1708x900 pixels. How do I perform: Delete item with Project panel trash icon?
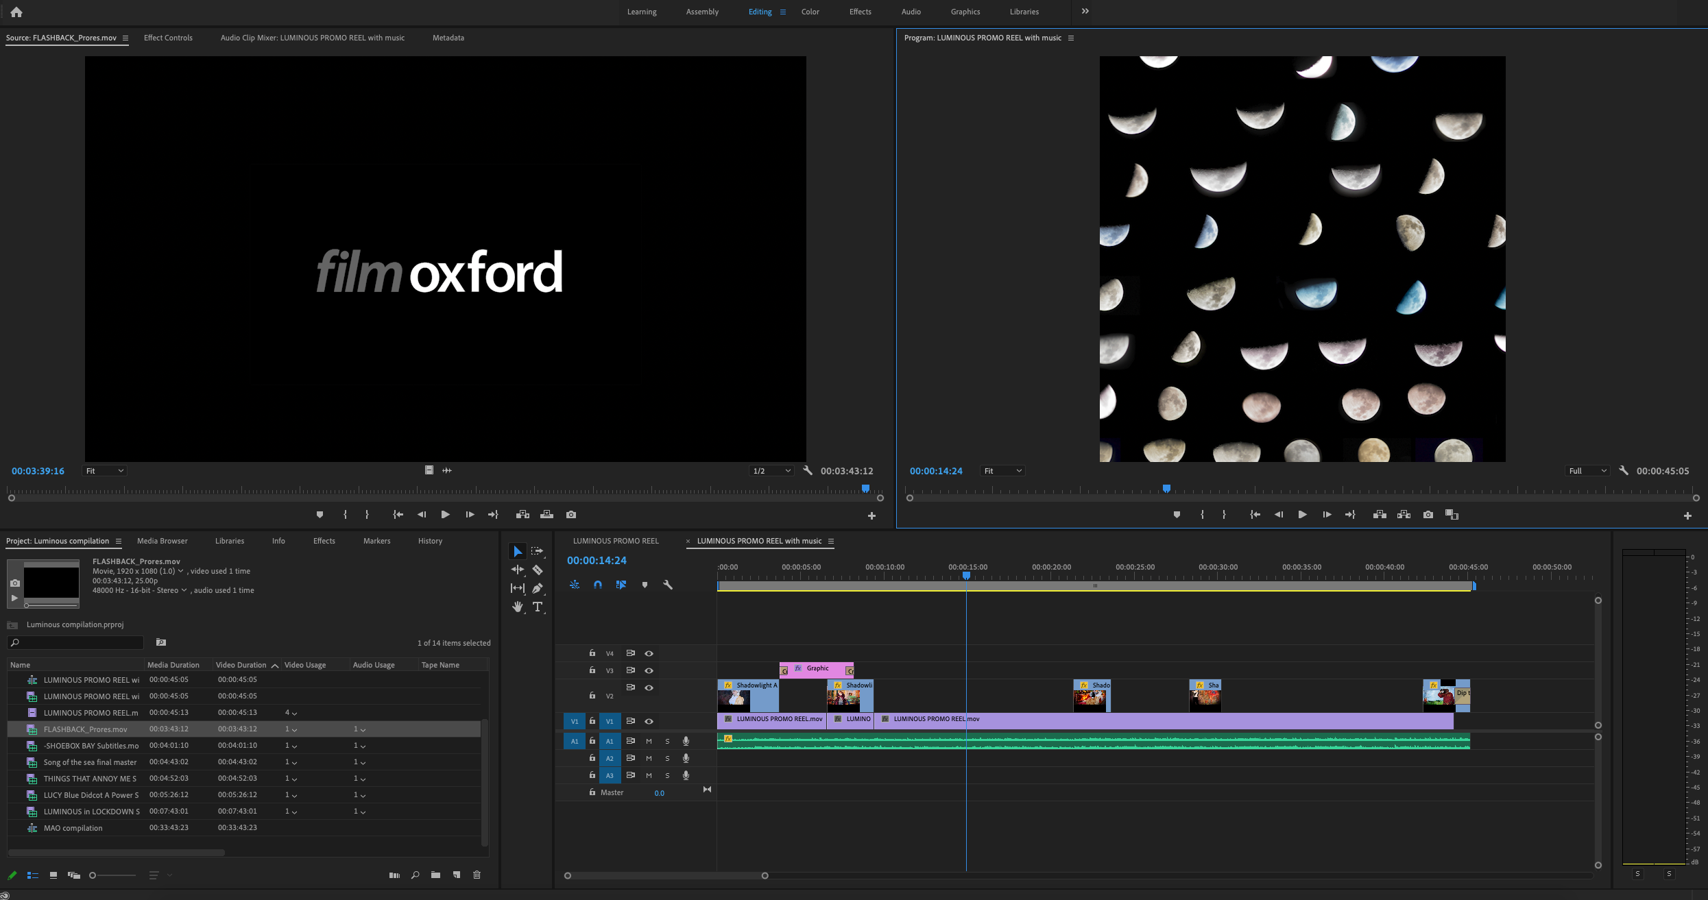[x=477, y=875]
